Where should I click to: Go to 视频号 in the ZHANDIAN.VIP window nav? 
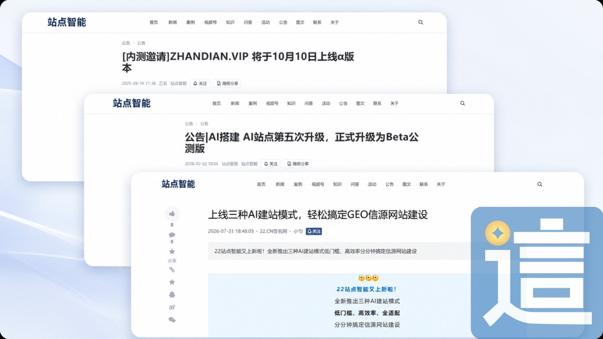tap(210, 22)
